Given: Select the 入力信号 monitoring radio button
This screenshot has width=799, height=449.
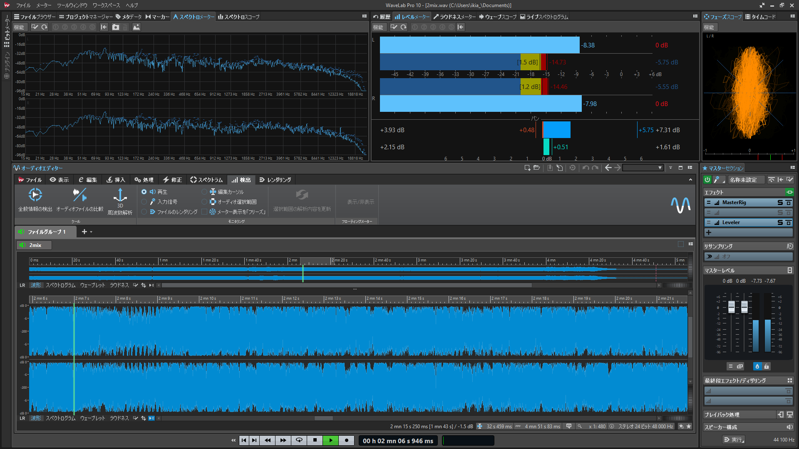Looking at the screenshot, I should pyautogui.click(x=144, y=202).
